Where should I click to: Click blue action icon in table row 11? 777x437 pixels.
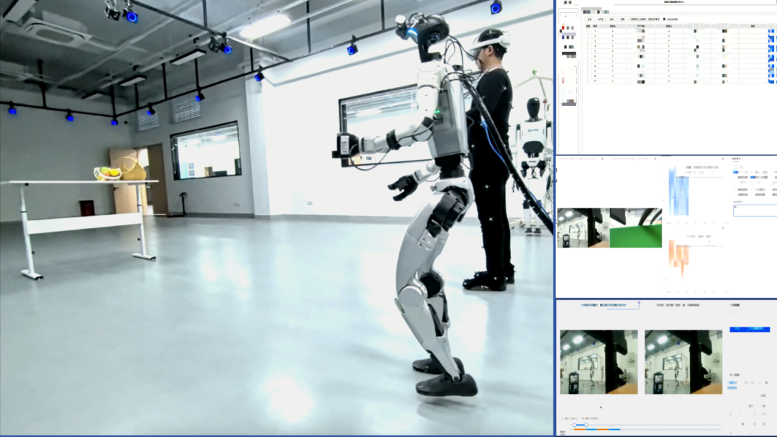(771, 81)
